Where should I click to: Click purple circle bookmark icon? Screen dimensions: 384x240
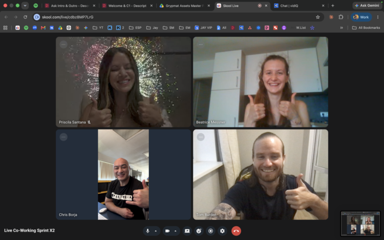point(284,28)
